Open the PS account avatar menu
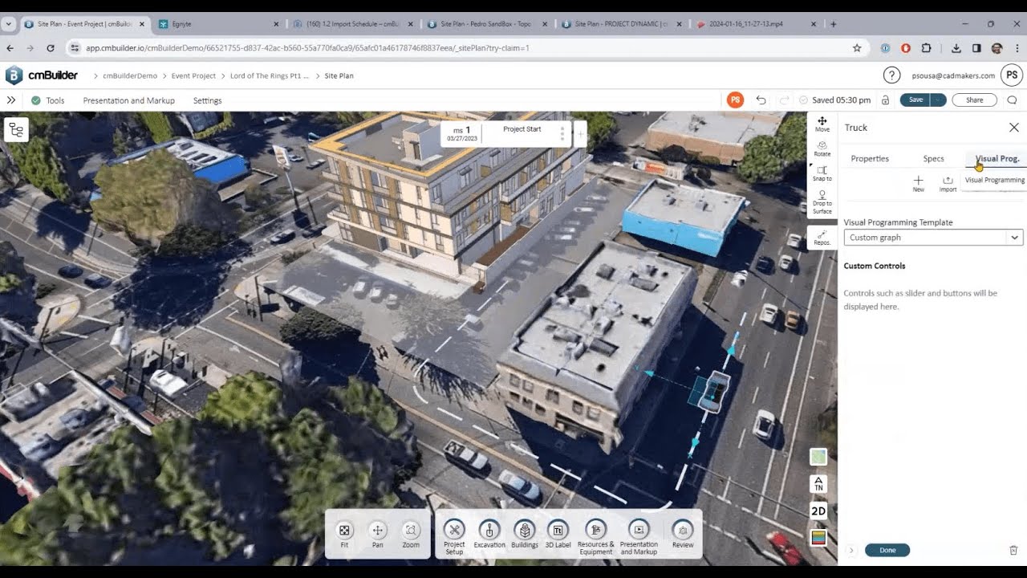Viewport: 1027px width, 578px height. click(1012, 75)
